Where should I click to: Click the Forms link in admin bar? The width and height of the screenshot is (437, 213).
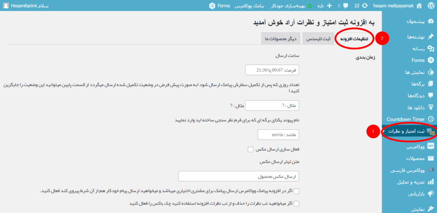pyautogui.click(x=224, y=6)
